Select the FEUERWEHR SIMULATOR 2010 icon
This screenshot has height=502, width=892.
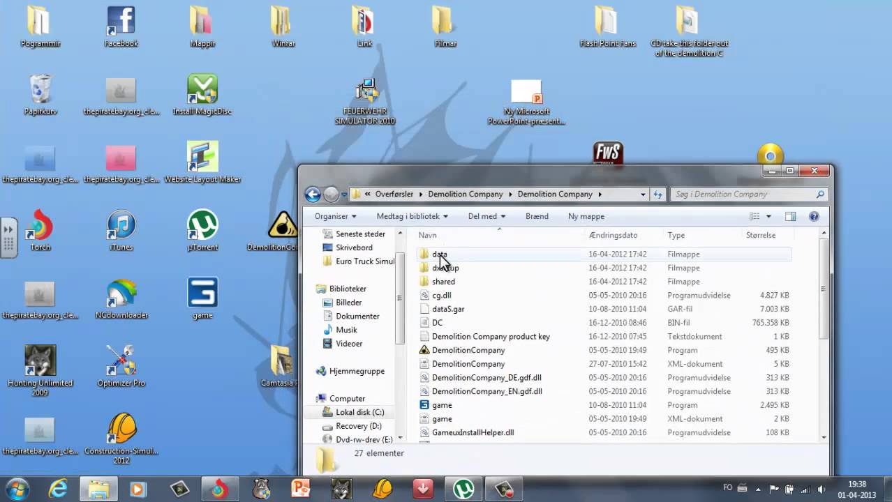coord(364,101)
